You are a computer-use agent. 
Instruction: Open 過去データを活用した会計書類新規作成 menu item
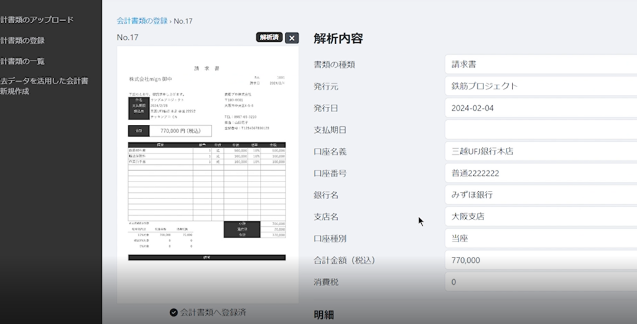point(44,86)
